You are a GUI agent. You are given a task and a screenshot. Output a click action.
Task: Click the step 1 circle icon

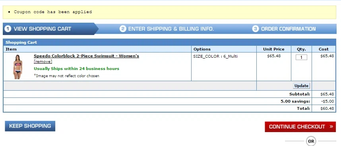tap(8, 29)
